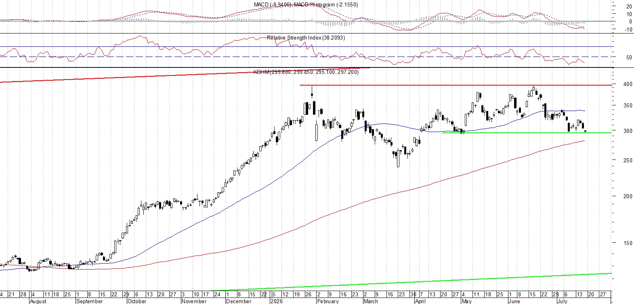Select date label 24 on time axis

217,294
